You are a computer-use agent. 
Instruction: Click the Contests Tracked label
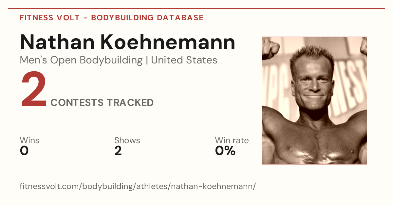coord(102,103)
